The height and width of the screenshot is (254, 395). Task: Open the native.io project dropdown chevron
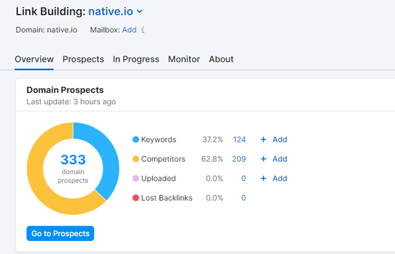[x=139, y=12]
